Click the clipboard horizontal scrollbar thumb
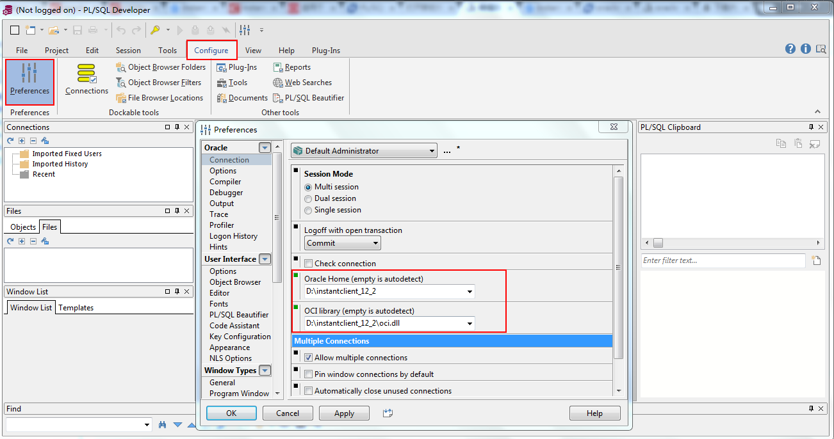Image resolution: width=834 pixels, height=439 pixels. (658, 243)
